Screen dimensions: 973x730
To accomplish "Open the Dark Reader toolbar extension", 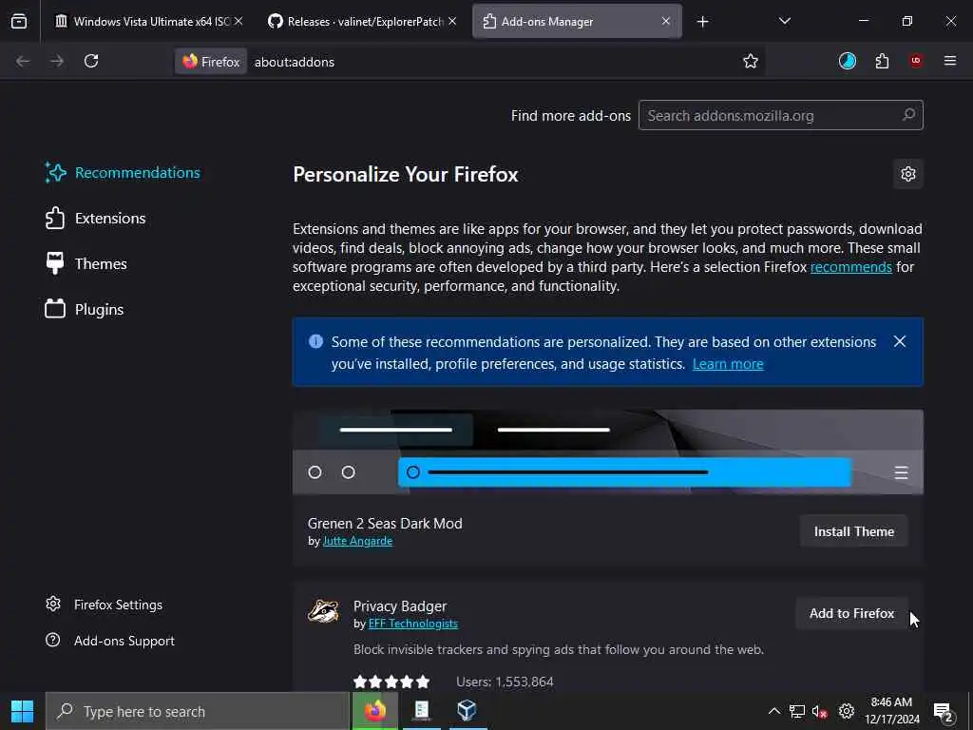I will click(847, 61).
